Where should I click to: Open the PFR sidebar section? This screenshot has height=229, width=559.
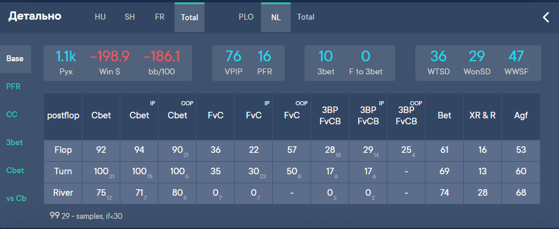[14, 87]
